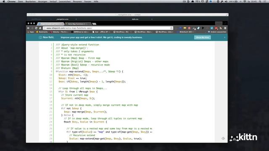The width and height of the screenshot is (269, 151).
Task: Click the volume icon in the menu bar
Action: point(226,1)
